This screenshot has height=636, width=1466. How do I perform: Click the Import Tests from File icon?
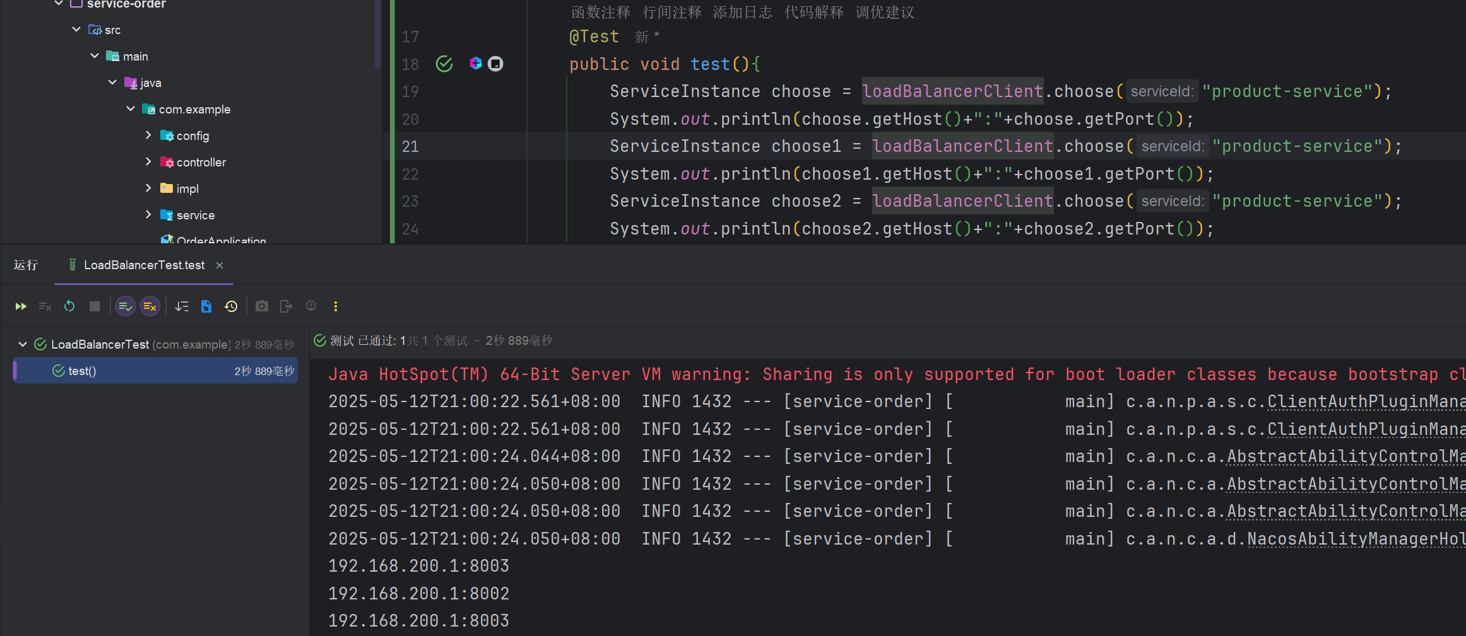click(206, 306)
